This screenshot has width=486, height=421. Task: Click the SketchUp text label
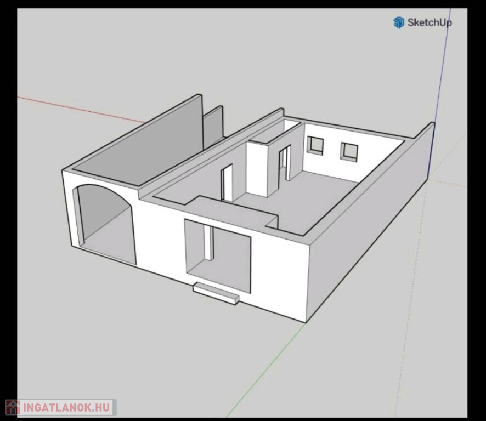(430, 22)
